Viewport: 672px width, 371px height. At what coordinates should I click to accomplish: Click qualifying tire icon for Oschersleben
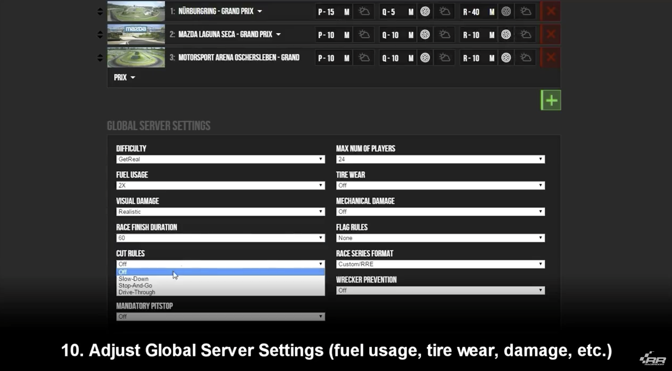[x=425, y=58]
